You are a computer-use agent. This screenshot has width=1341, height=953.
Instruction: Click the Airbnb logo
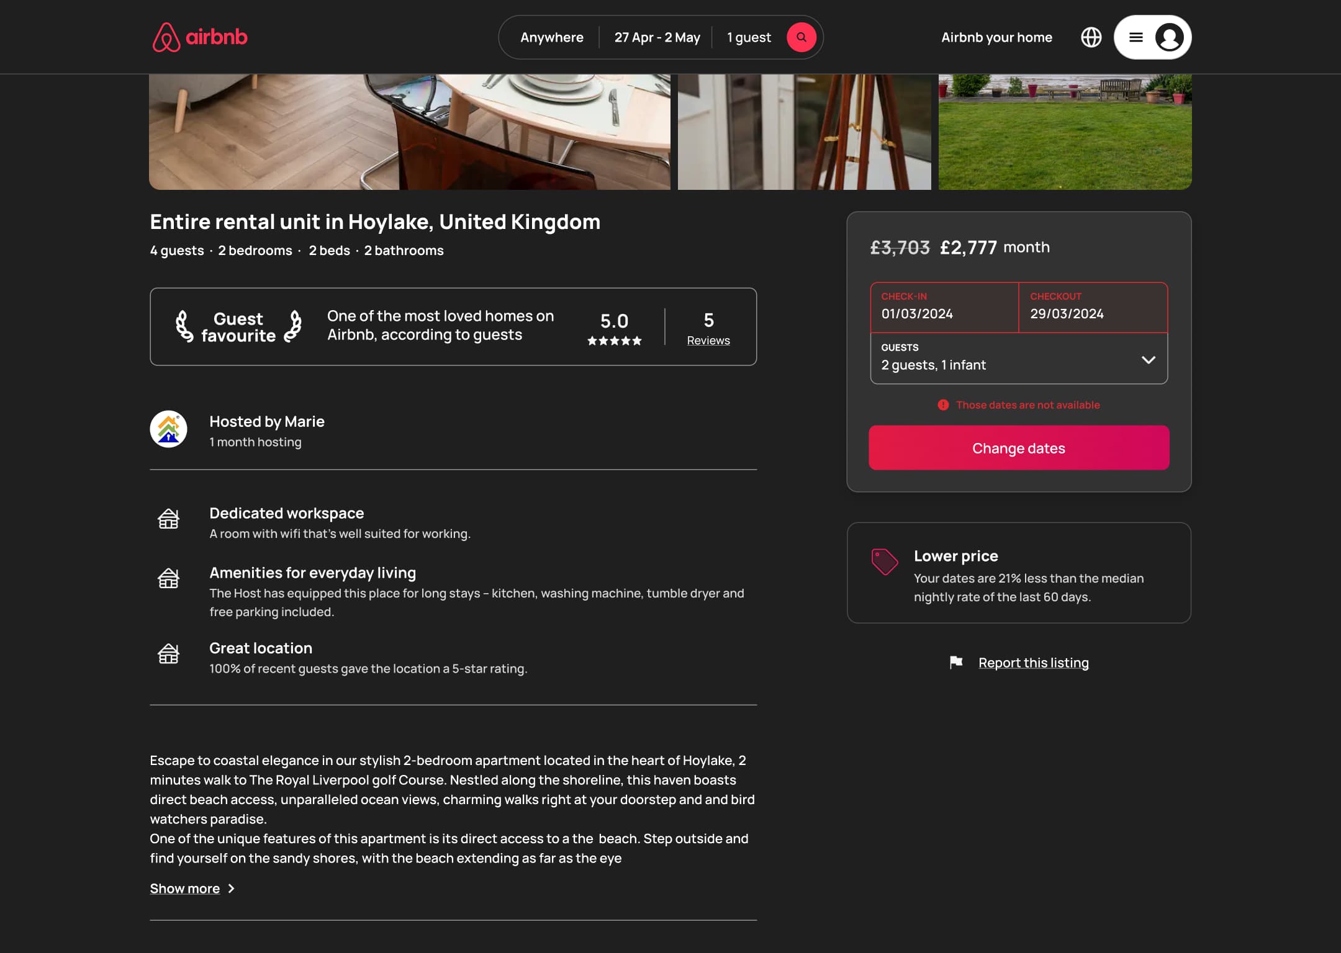pyautogui.click(x=200, y=37)
